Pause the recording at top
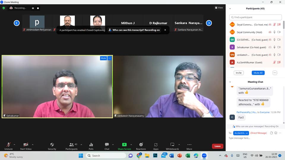This screenshot has width=285, height=160. [33, 8]
